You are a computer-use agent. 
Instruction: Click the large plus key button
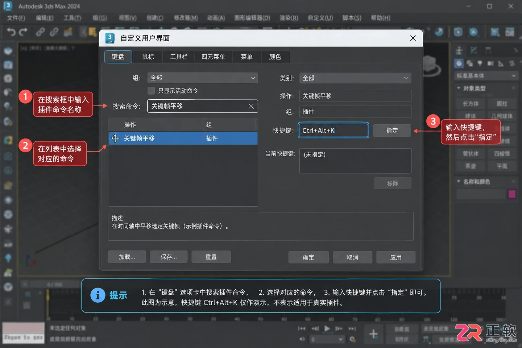tap(374, 334)
